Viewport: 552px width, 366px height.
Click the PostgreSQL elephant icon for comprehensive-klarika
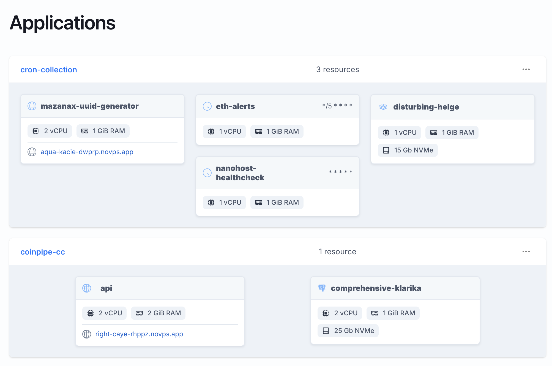323,288
